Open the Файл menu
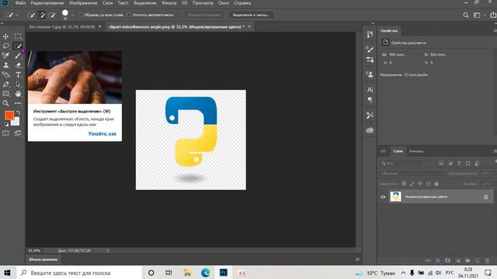 [x=20, y=3]
